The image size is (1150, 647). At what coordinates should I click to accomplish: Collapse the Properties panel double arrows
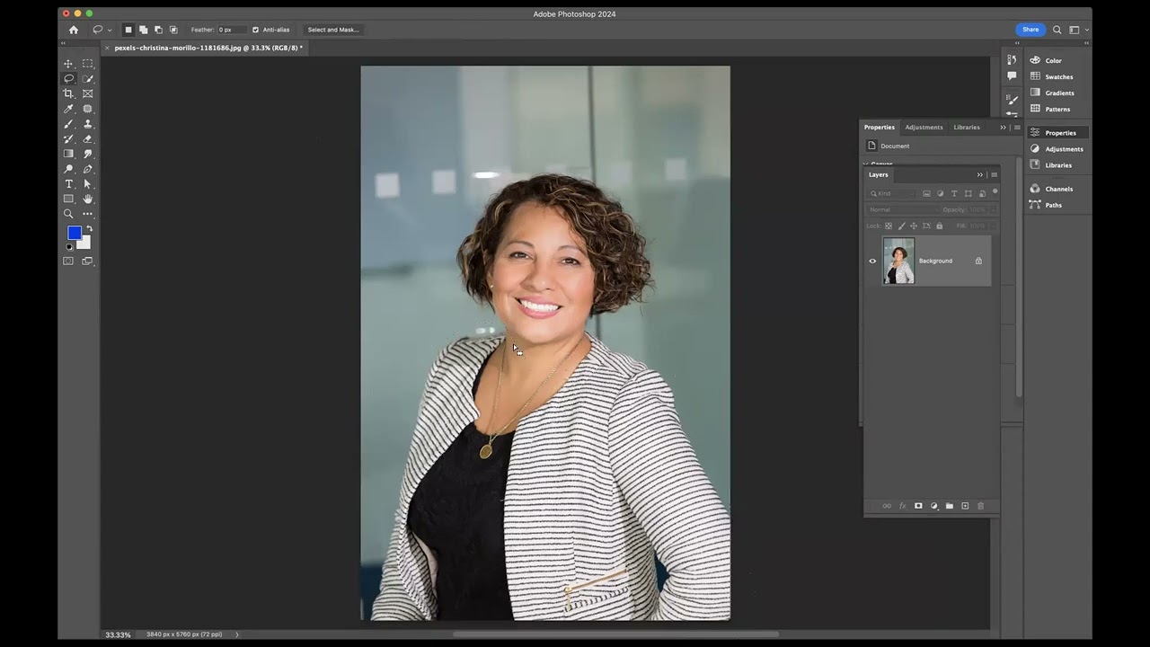point(1004,128)
